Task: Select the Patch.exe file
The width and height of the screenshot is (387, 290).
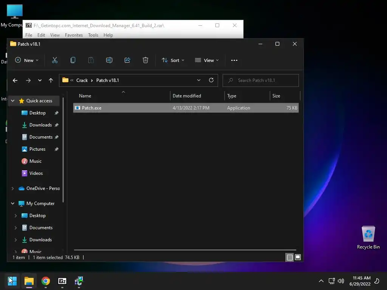Action: tap(186, 108)
